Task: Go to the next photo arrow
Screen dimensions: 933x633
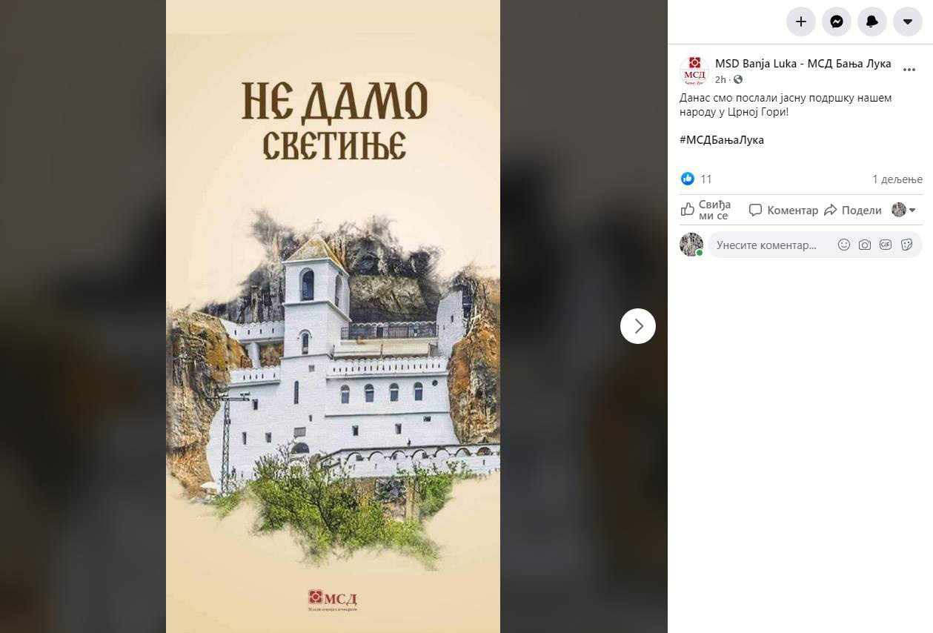Action: [638, 326]
